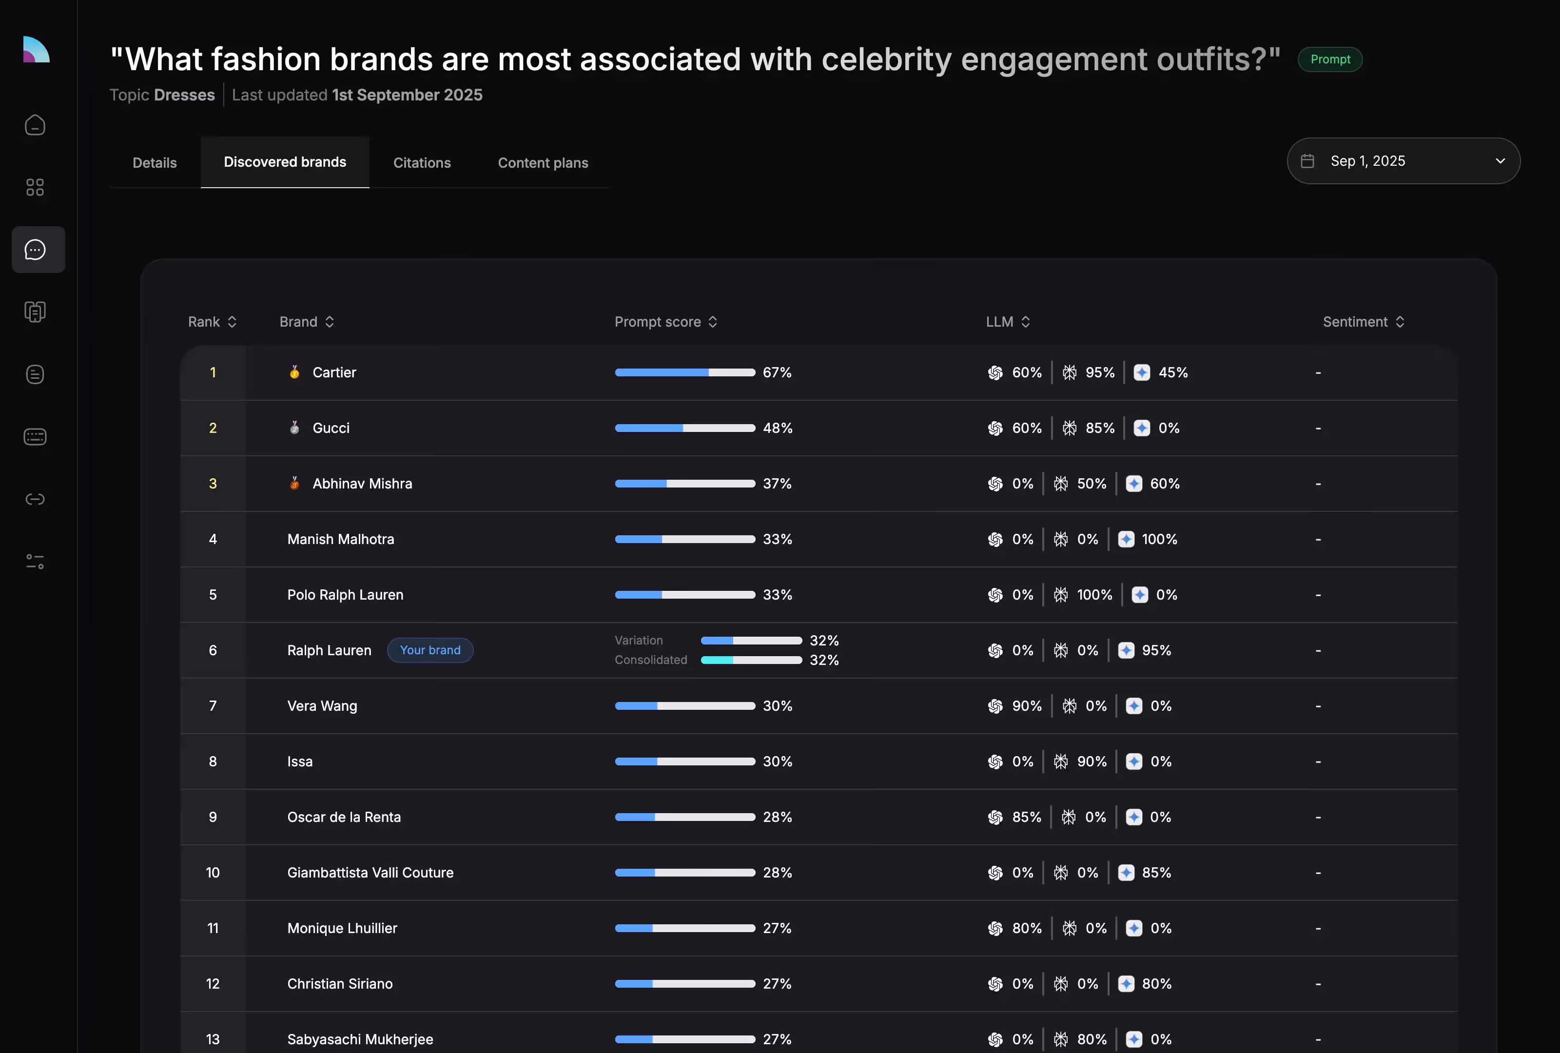Click the home icon in sidebar
Image resolution: width=1560 pixels, height=1053 pixels.
(x=35, y=125)
